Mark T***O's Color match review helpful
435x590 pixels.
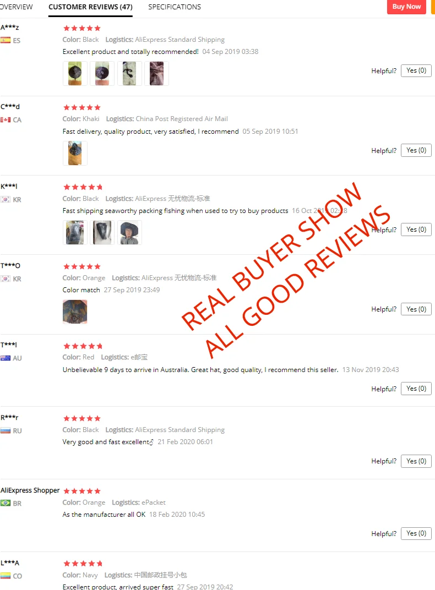(416, 309)
